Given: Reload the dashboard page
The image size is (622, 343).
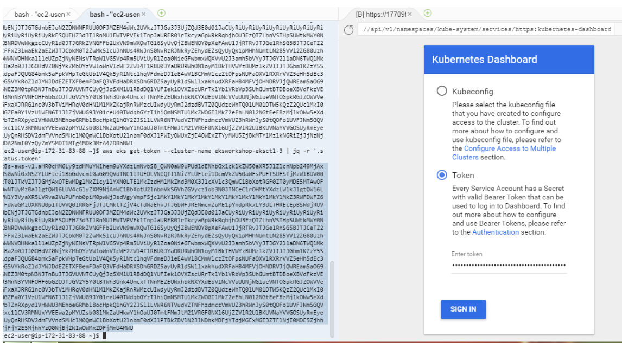Looking at the screenshot, I should click(348, 29).
